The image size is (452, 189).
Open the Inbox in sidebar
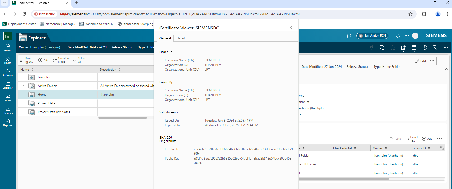tap(8, 98)
